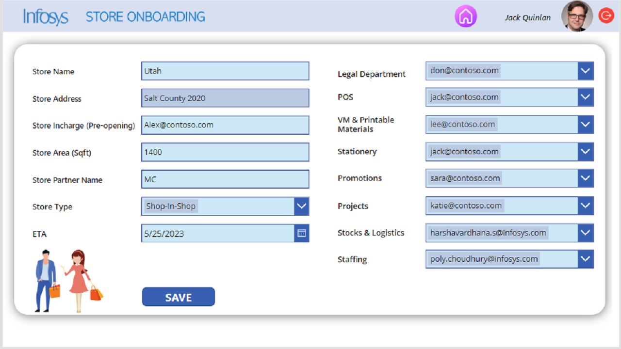Screen dimensions: 621x349
Task: Click the Infosys logo
Action: 46,16
